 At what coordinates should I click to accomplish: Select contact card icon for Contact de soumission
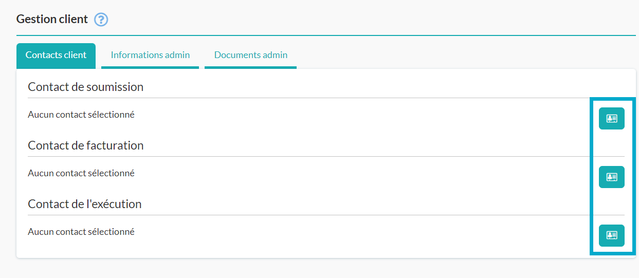(612, 118)
